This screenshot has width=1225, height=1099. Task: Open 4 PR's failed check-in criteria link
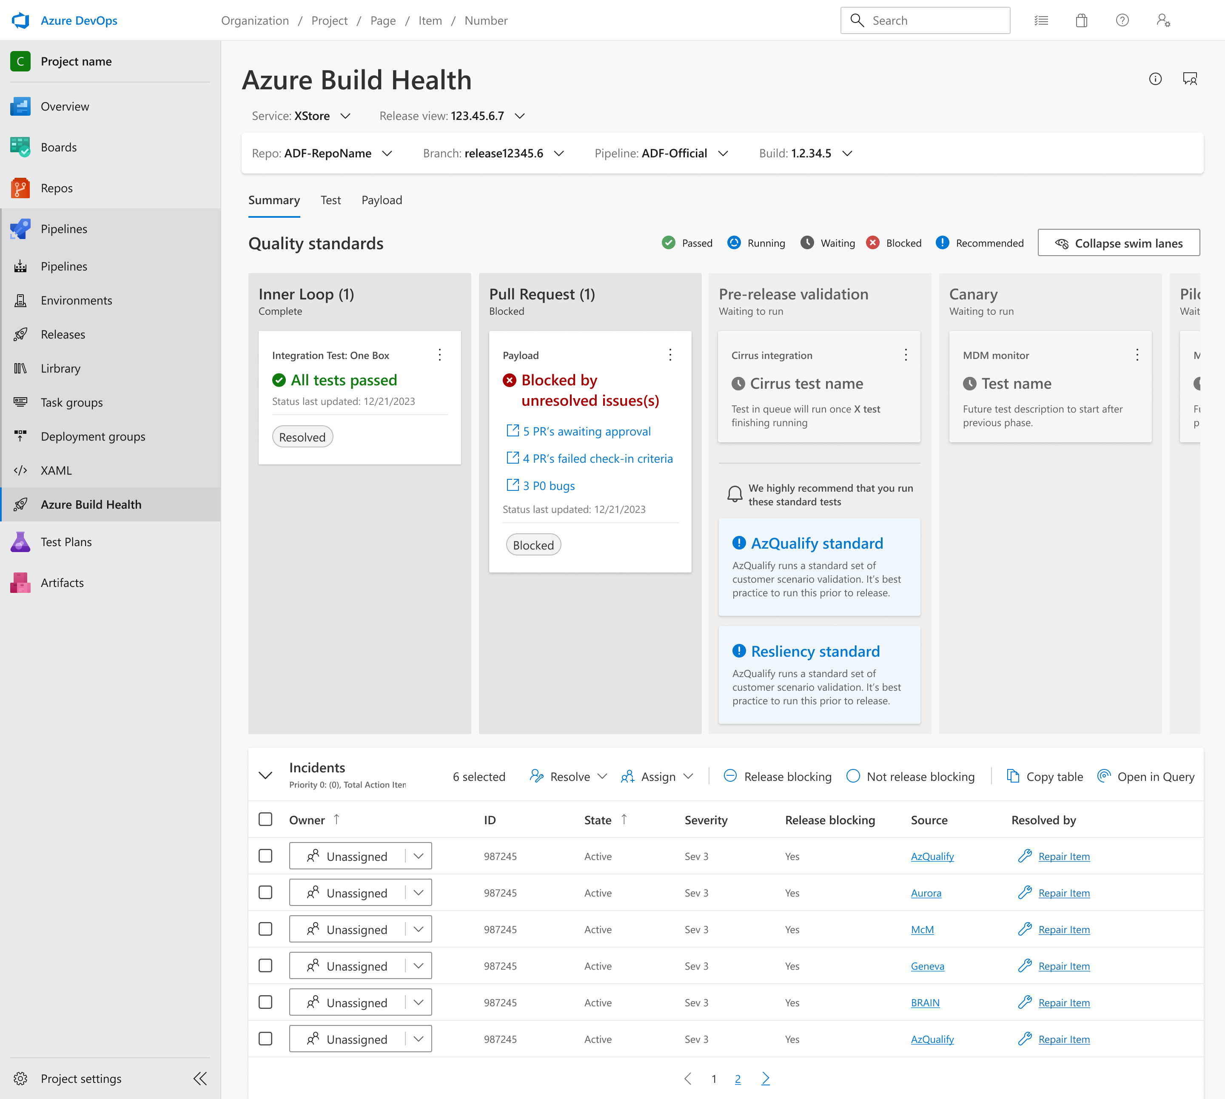(x=589, y=458)
